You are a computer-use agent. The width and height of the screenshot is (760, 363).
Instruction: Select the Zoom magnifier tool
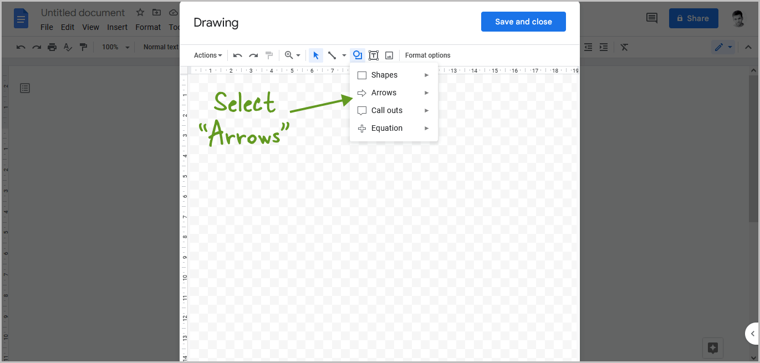point(290,55)
